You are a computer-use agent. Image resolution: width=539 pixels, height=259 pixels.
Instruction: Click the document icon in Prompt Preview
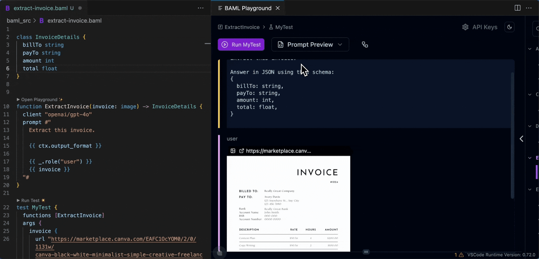[280, 44]
